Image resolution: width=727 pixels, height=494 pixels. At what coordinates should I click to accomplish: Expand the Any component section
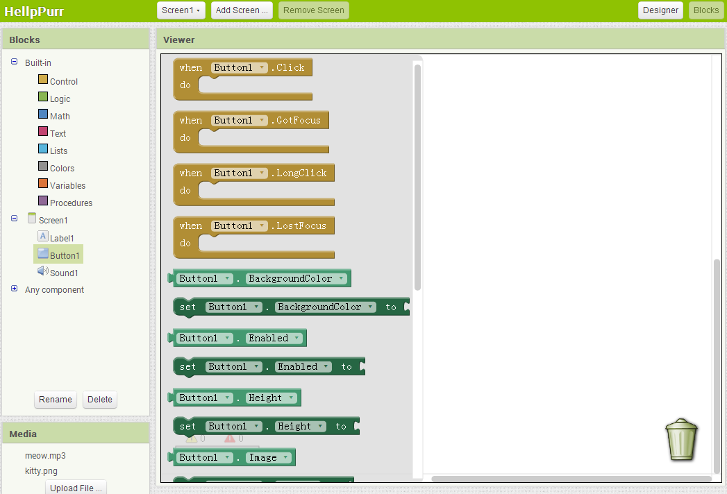click(15, 289)
